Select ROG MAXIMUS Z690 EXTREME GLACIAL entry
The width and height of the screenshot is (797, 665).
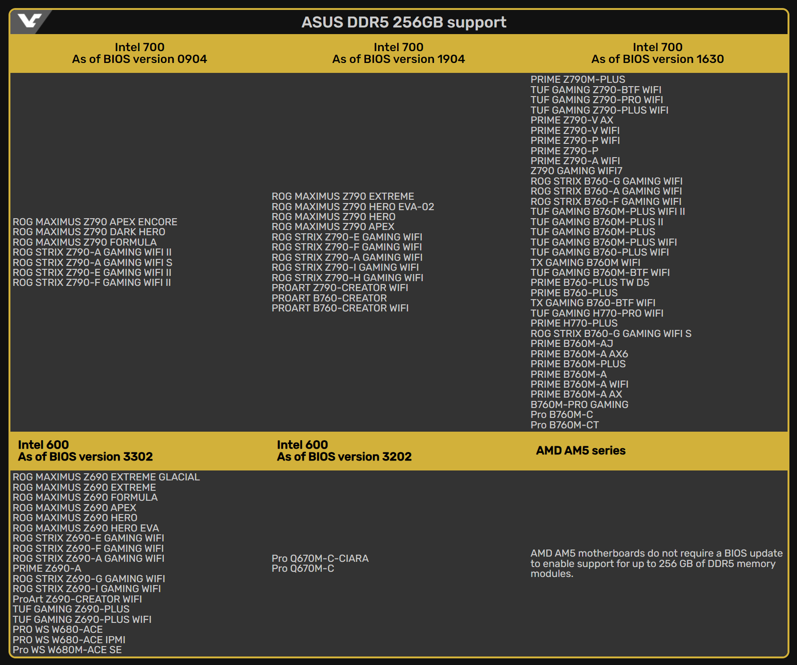coord(106,477)
